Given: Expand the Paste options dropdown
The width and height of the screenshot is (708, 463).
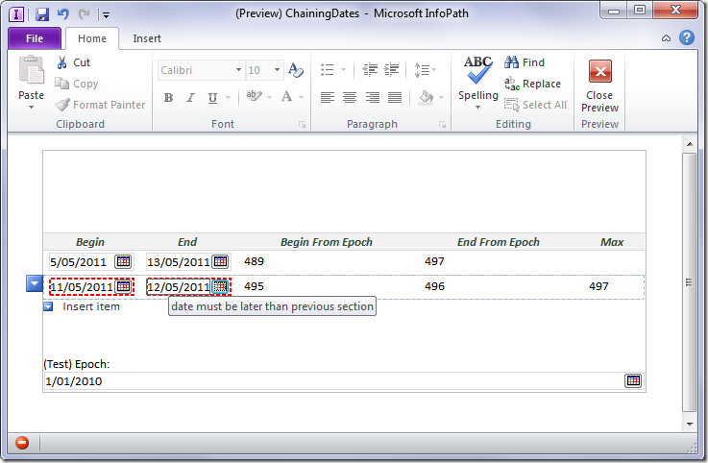Looking at the screenshot, I should click(32, 107).
